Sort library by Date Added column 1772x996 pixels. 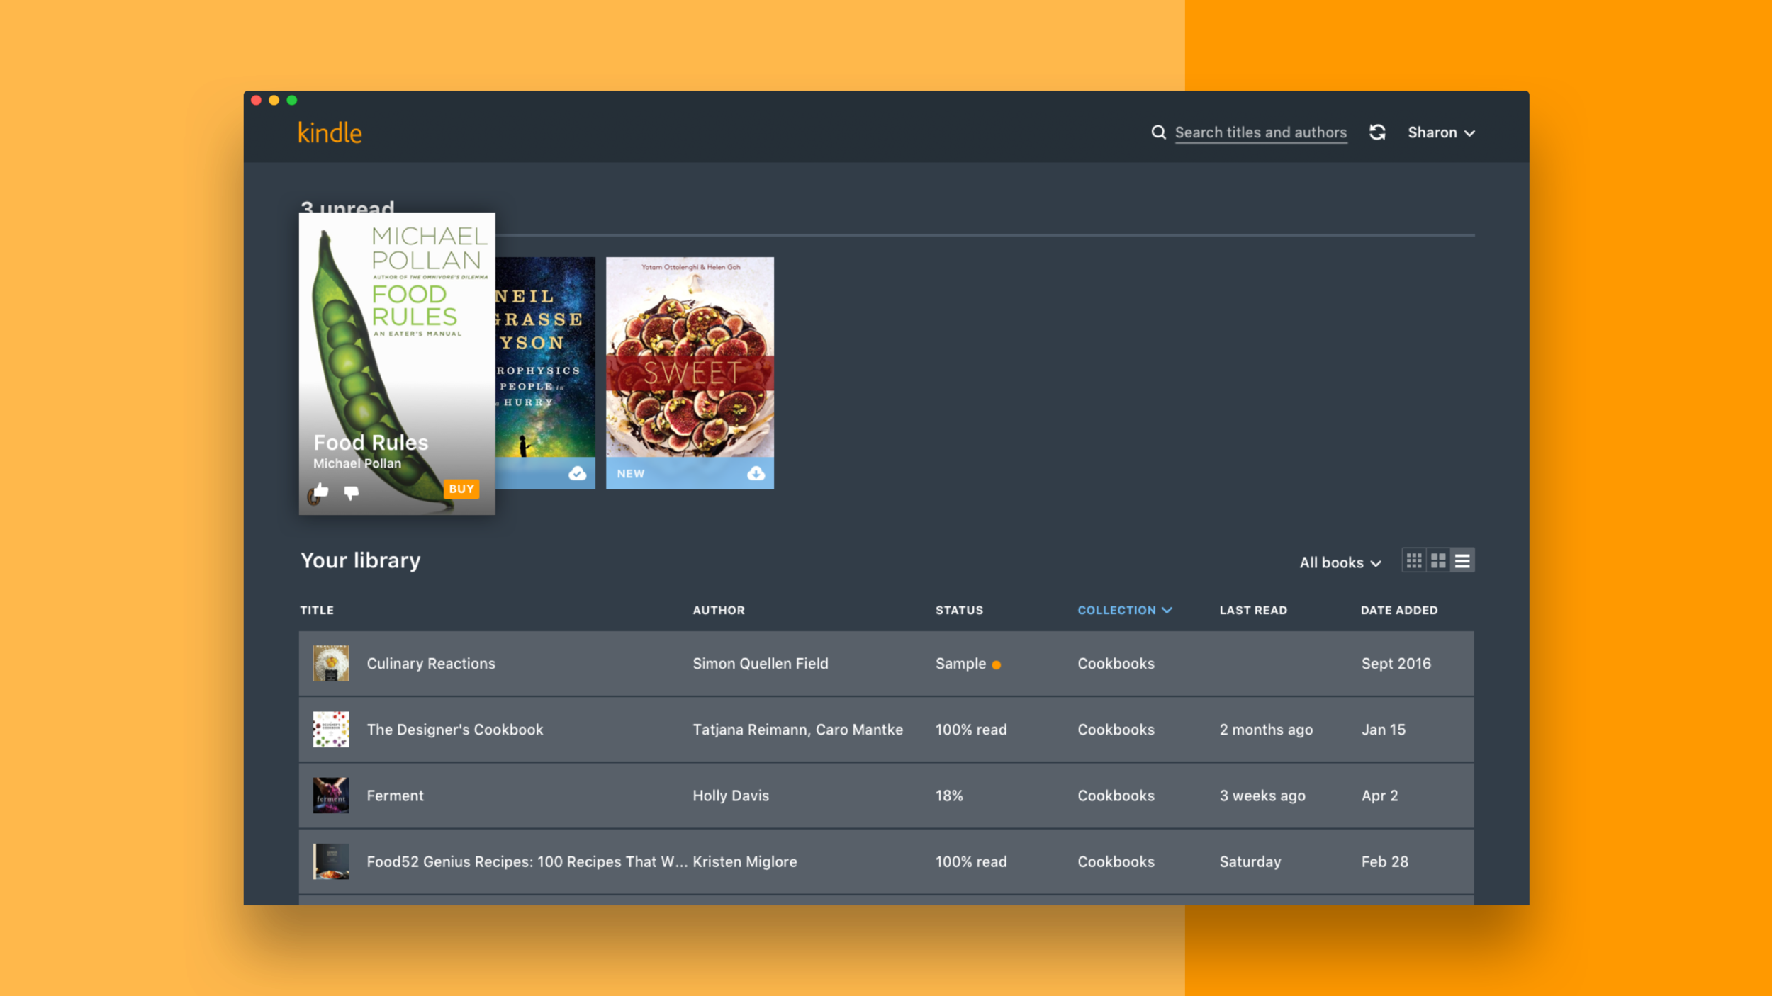pos(1398,610)
